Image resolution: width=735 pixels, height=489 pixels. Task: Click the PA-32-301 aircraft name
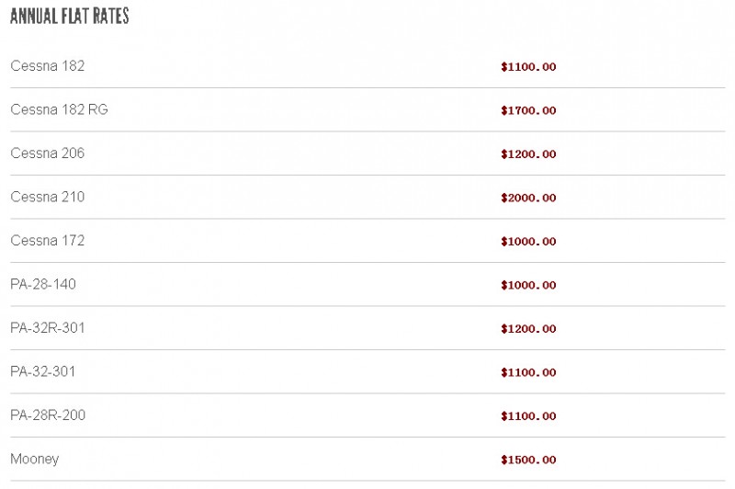(x=42, y=370)
